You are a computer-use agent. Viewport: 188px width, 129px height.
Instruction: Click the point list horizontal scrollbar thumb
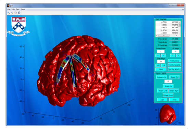tap(164, 35)
